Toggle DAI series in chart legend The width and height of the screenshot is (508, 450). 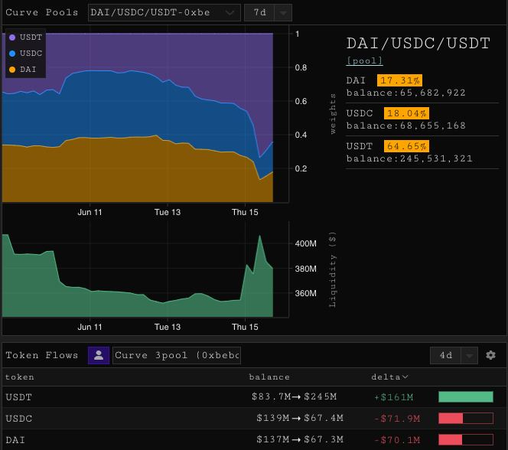[23, 70]
